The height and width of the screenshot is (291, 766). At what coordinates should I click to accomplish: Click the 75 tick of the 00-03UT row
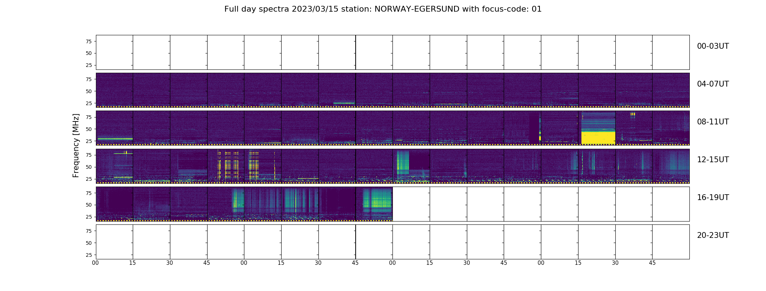(89, 41)
